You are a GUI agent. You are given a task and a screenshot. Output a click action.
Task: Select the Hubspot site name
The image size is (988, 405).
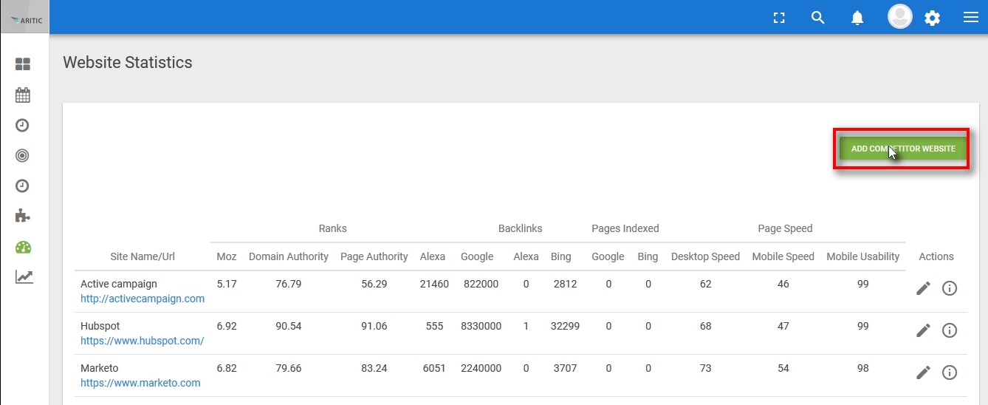click(x=100, y=326)
